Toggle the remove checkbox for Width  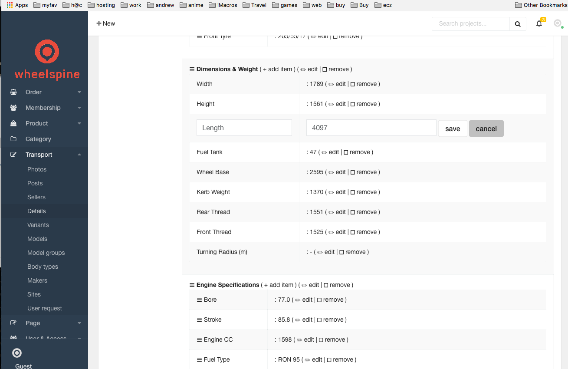tap(353, 84)
